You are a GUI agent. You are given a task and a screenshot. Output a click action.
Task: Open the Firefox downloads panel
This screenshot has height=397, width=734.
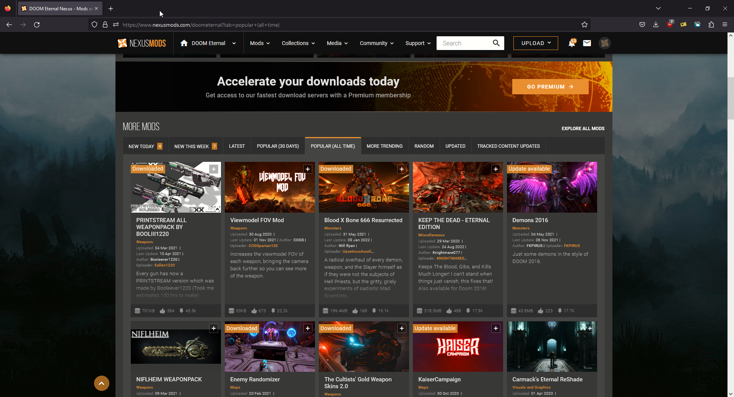click(x=656, y=25)
